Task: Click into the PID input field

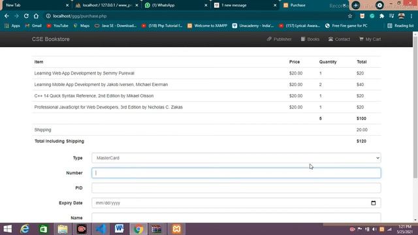Action: (x=236, y=188)
